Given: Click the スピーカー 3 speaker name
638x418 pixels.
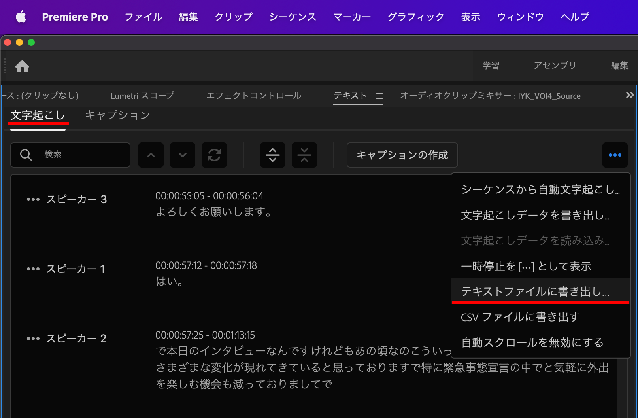Looking at the screenshot, I should click(77, 199).
